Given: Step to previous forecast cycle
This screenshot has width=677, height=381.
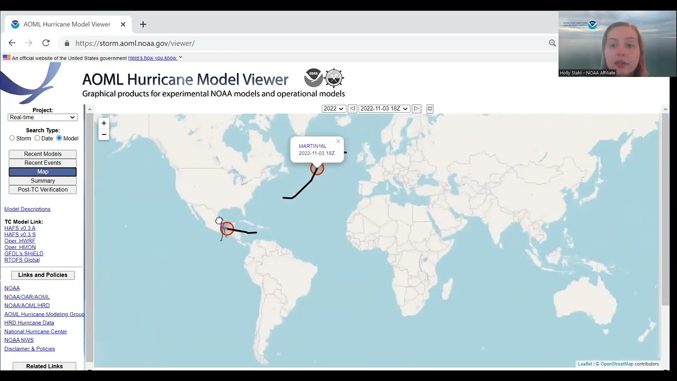Looking at the screenshot, I should 352,108.
